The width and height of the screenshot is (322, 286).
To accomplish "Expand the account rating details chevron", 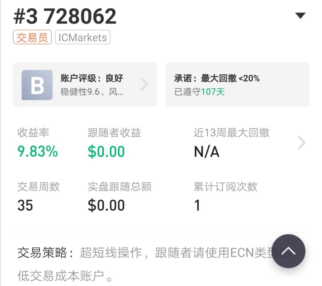I will point(144,85).
